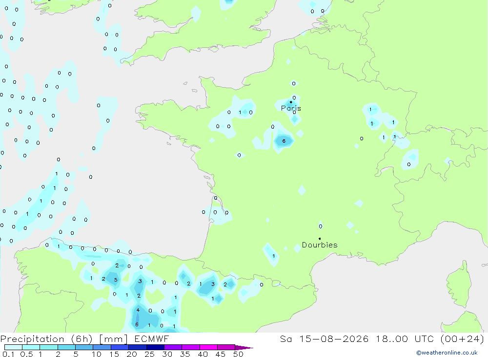Choose the 20–25 mm legend color swatch
The height and width of the screenshot is (357, 488).
[138, 347]
